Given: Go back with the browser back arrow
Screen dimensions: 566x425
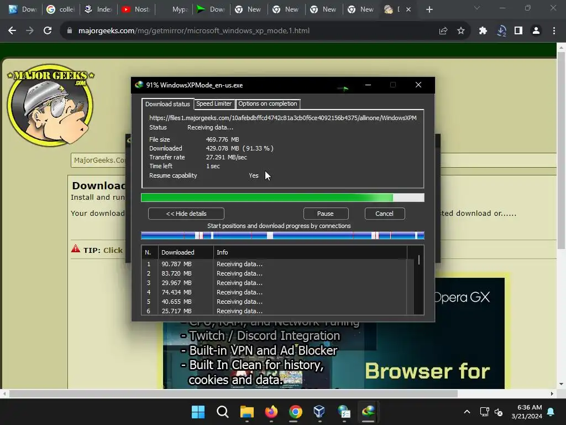Looking at the screenshot, I should pos(12,31).
